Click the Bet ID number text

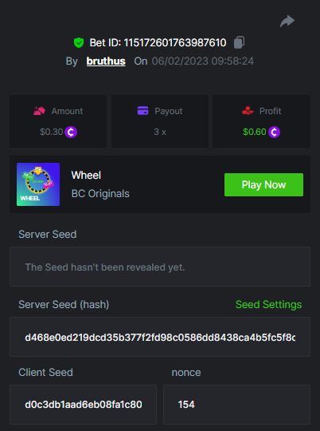click(175, 42)
